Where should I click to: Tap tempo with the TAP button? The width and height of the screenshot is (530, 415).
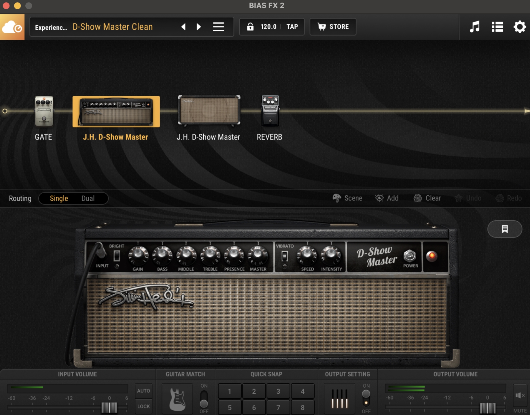pyautogui.click(x=292, y=27)
